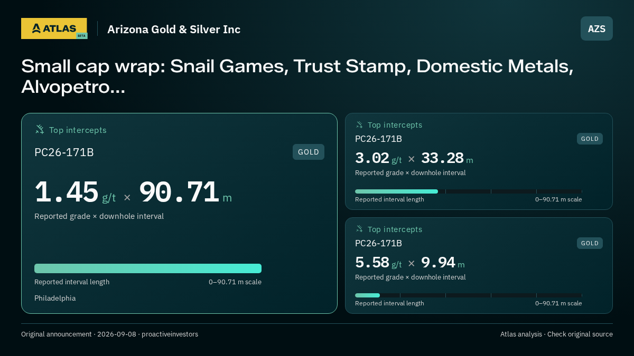Click the GOLD badge in the 3.02 g/t card

click(x=590, y=139)
